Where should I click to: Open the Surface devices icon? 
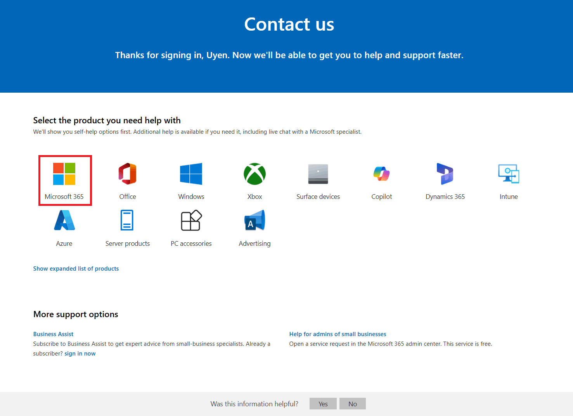click(x=318, y=174)
